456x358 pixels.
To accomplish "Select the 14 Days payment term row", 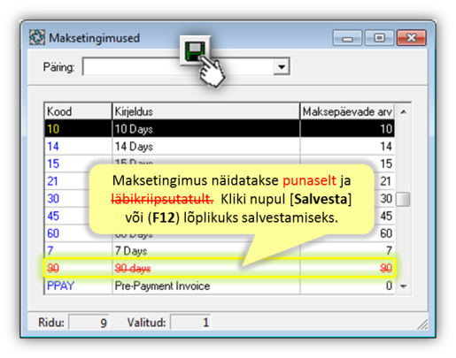I will pyautogui.click(x=220, y=146).
